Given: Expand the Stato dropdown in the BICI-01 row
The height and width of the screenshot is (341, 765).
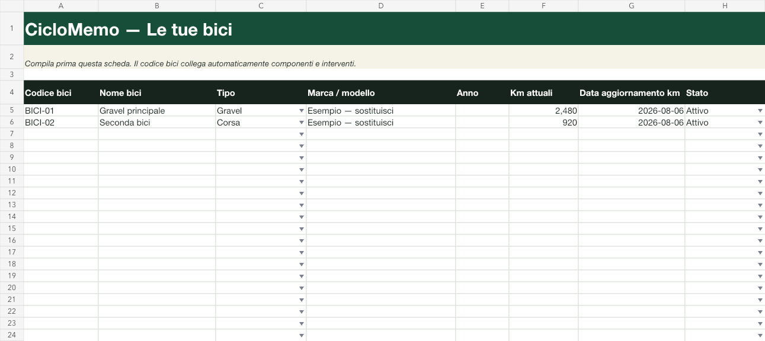Looking at the screenshot, I should coord(760,111).
